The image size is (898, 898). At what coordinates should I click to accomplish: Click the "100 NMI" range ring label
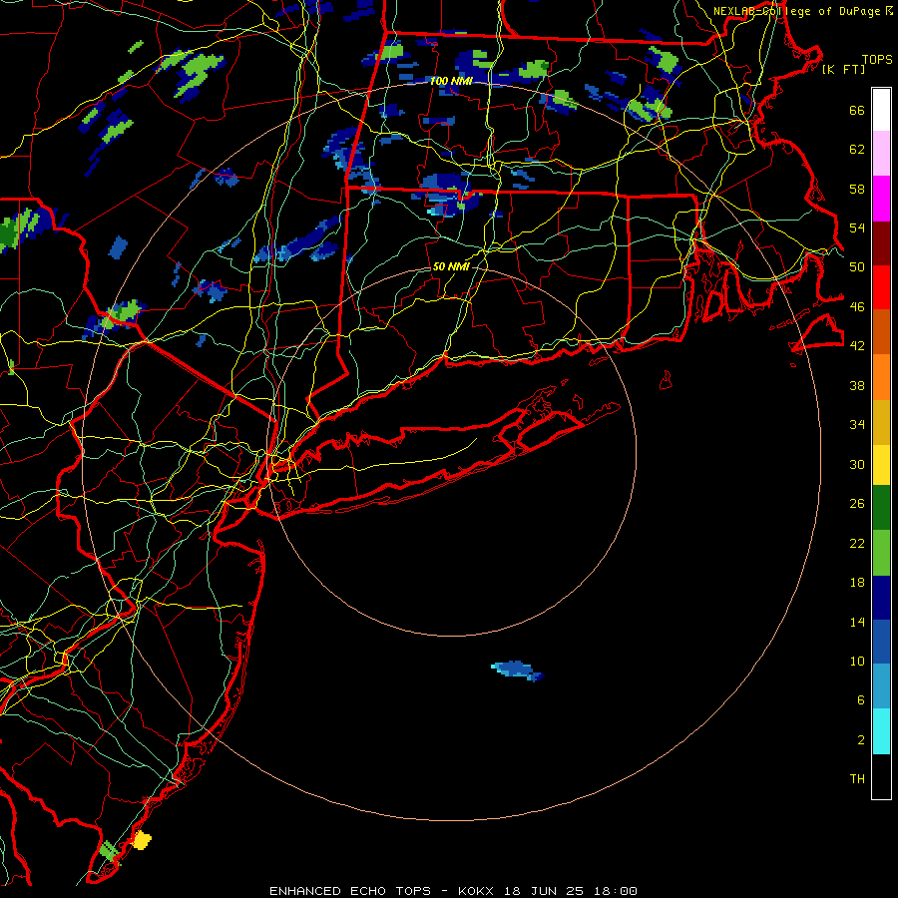pos(451,82)
